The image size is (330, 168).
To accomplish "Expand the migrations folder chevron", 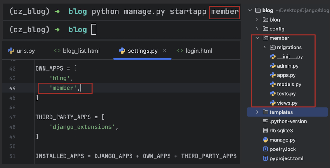I will click(264, 48).
